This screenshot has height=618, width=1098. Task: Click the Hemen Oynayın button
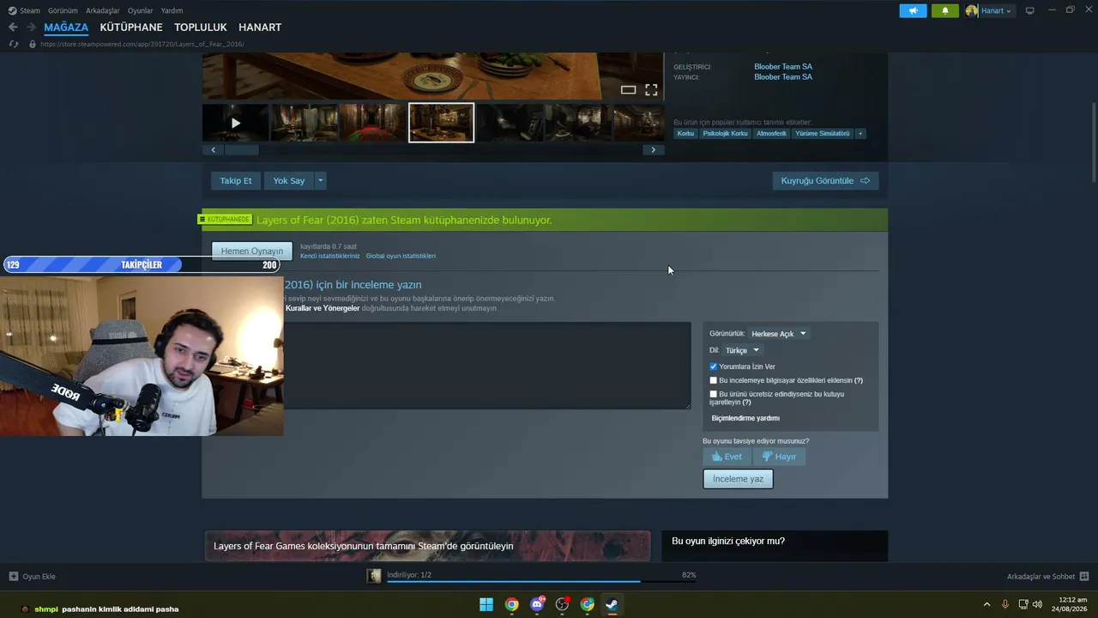coord(252,251)
